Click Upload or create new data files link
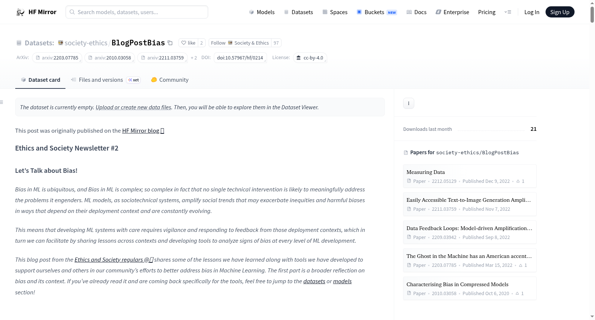The height and width of the screenshot is (320, 595). click(x=134, y=107)
